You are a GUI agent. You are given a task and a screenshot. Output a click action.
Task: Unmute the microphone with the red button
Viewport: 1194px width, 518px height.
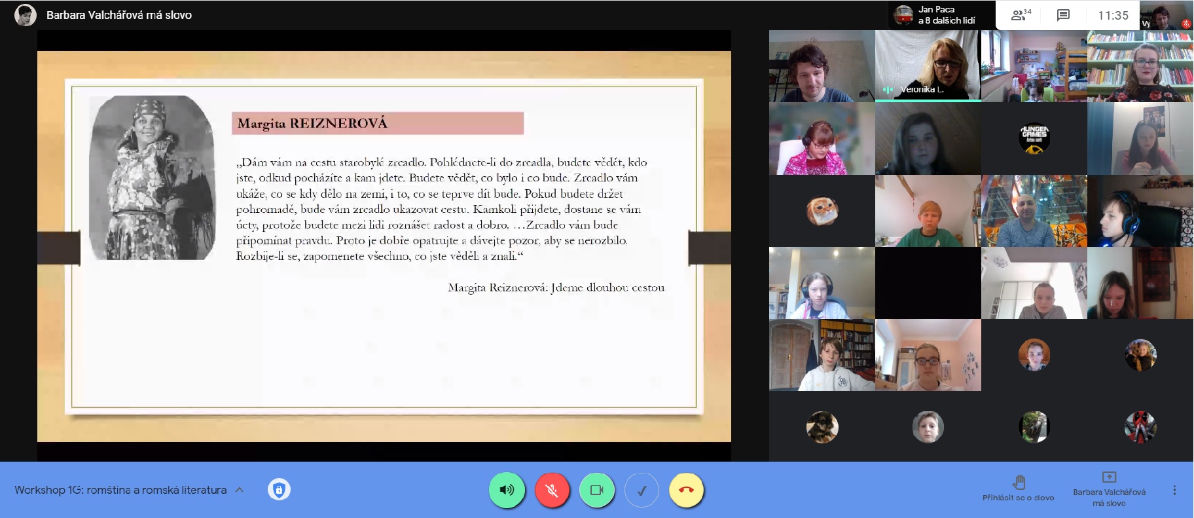coord(552,490)
